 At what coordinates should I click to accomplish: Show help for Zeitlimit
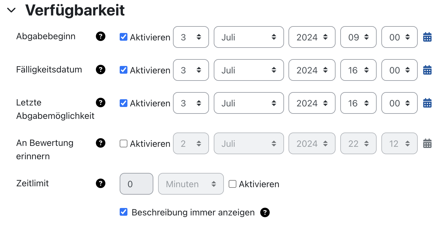pos(101,184)
